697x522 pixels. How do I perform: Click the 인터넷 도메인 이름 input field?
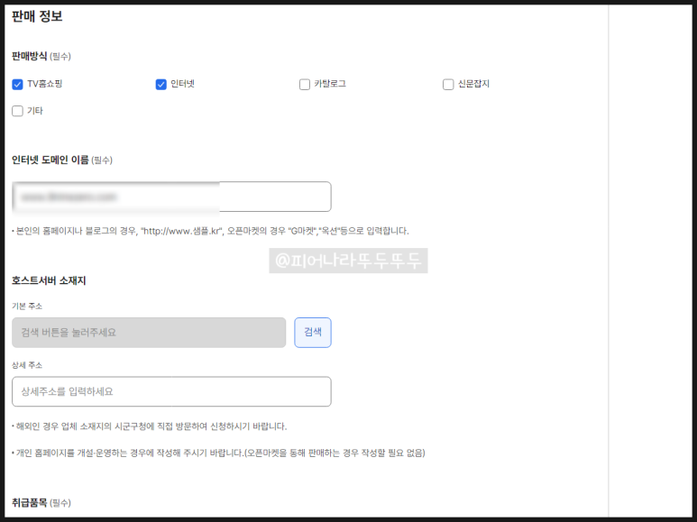tap(171, 197)
